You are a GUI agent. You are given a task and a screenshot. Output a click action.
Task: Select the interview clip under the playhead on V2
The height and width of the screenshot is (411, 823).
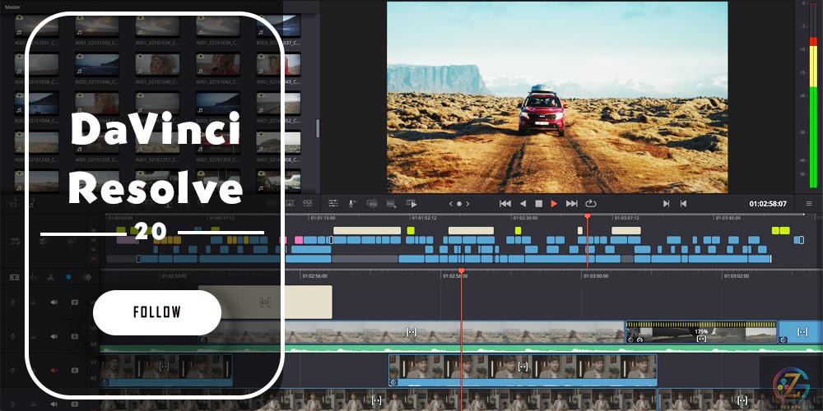(x=523, y=370)
